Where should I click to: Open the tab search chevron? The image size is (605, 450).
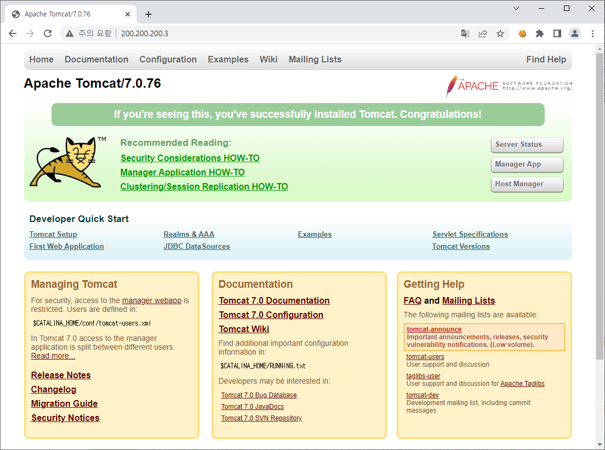tap(516, 8)
